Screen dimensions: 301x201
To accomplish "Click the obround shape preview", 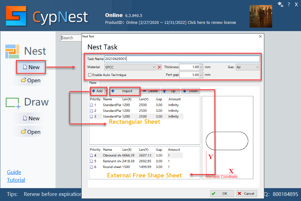I will 227,141.
